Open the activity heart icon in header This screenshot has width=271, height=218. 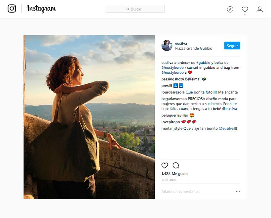coord(245,9)
